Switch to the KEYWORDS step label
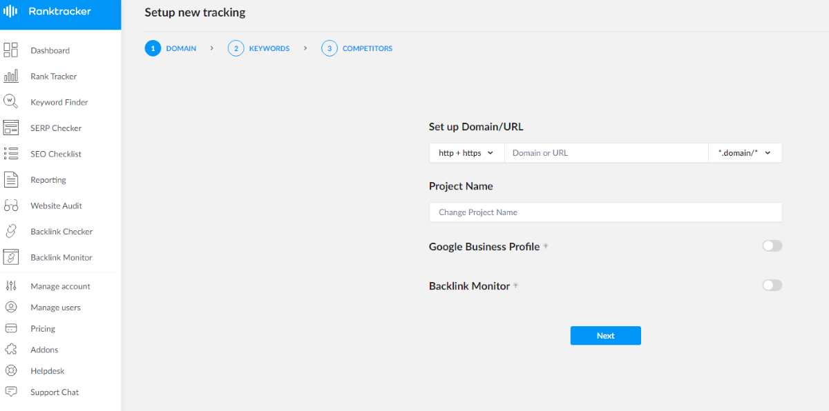This screenshot has height=411, width=829. 269,48
